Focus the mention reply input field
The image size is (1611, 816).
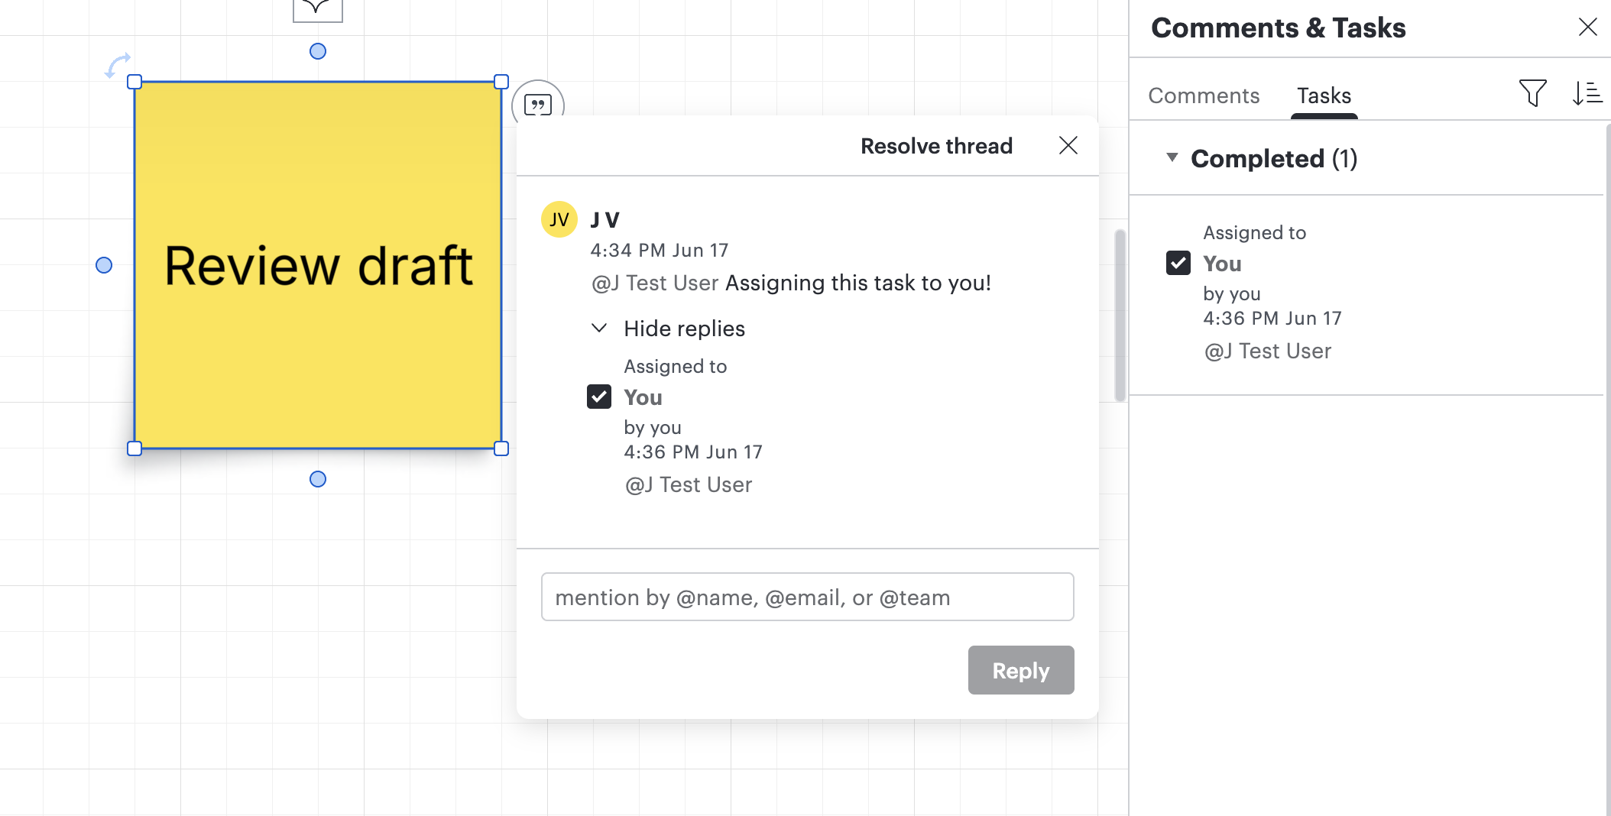(x=807, y=597)
